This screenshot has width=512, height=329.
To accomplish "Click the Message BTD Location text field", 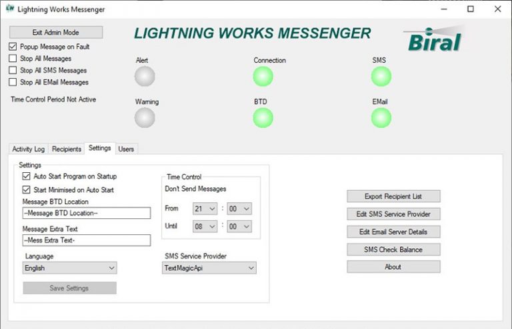I will click(x=86, y=214).
